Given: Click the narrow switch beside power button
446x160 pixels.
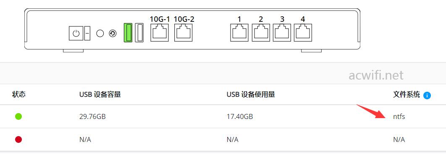Looking at the screenshot, I should 87,34.
